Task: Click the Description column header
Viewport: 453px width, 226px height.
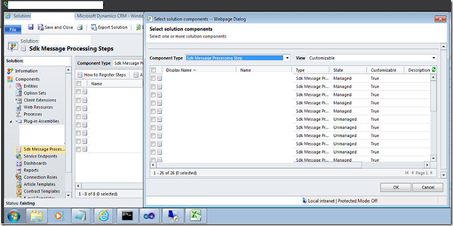Action: pos(419,70)
